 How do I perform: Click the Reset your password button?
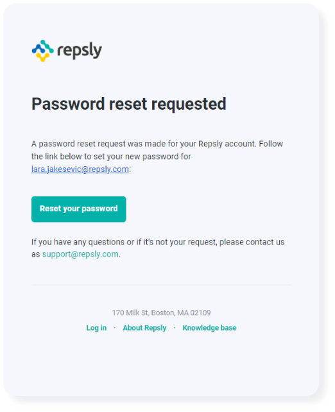point(78,209)
